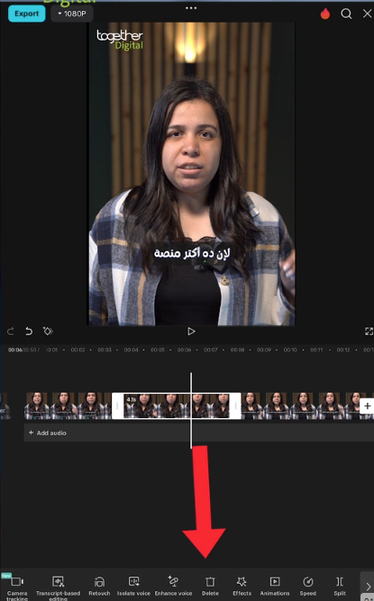This screenshot has width=374, height=601.
Task: Open Transcript-based editing tool
Action: [x=58, y=587]
